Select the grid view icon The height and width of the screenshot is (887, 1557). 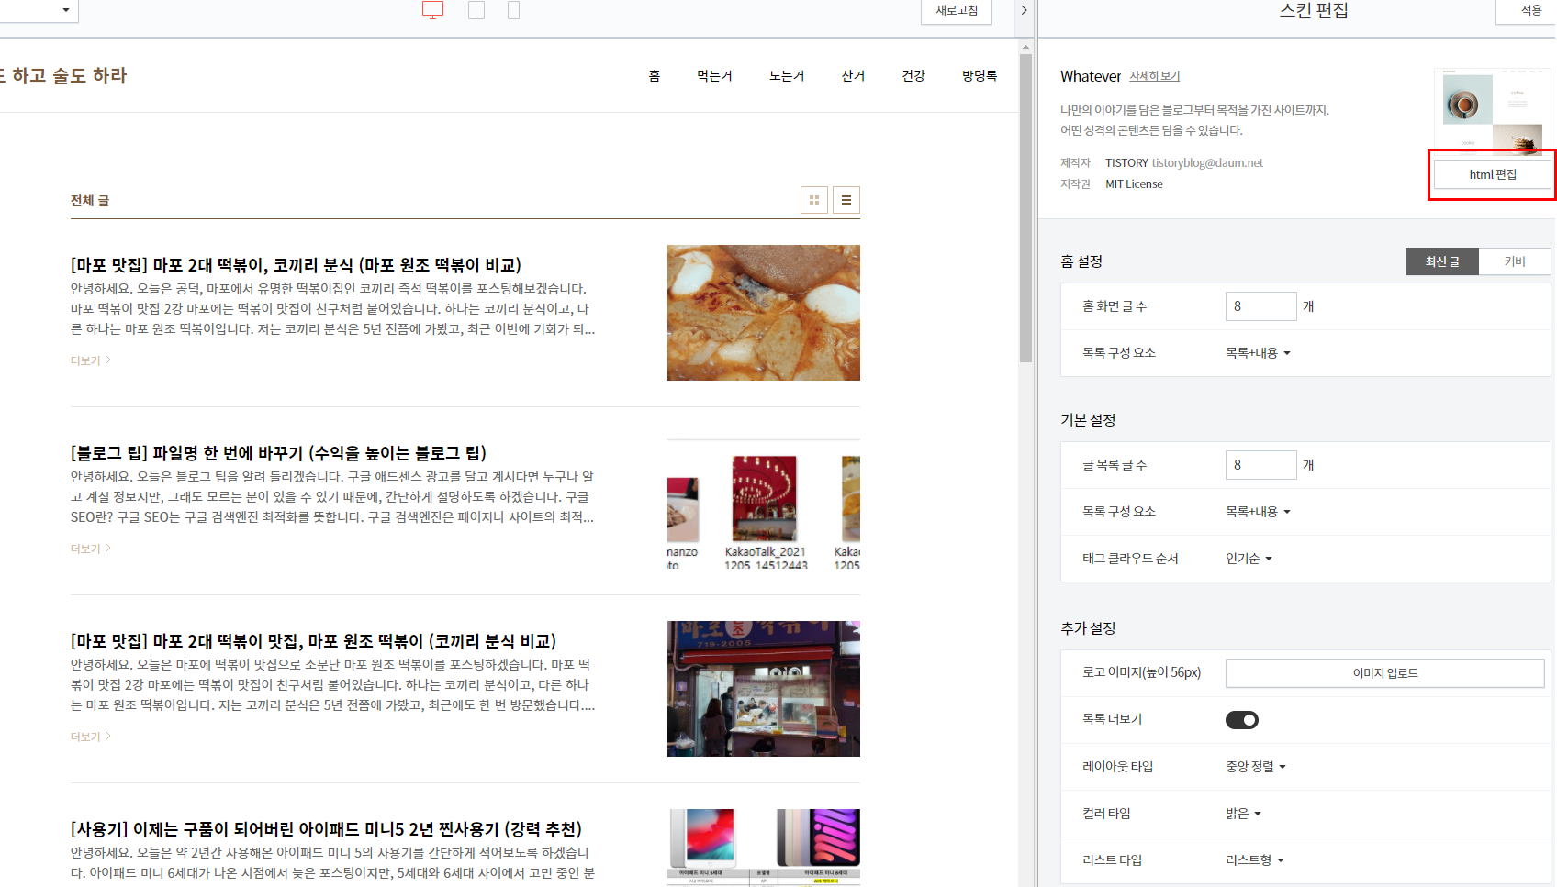click(813, 199)
